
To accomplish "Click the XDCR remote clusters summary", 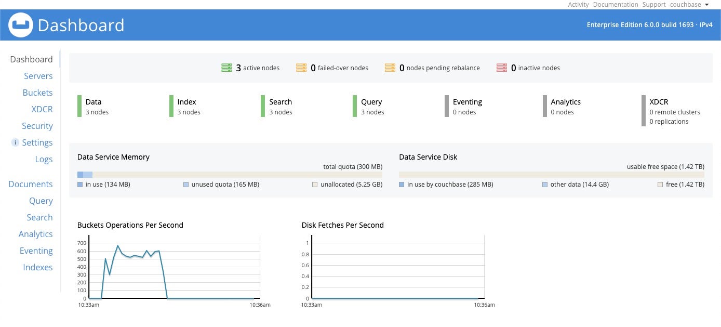I will click(675, 112).
